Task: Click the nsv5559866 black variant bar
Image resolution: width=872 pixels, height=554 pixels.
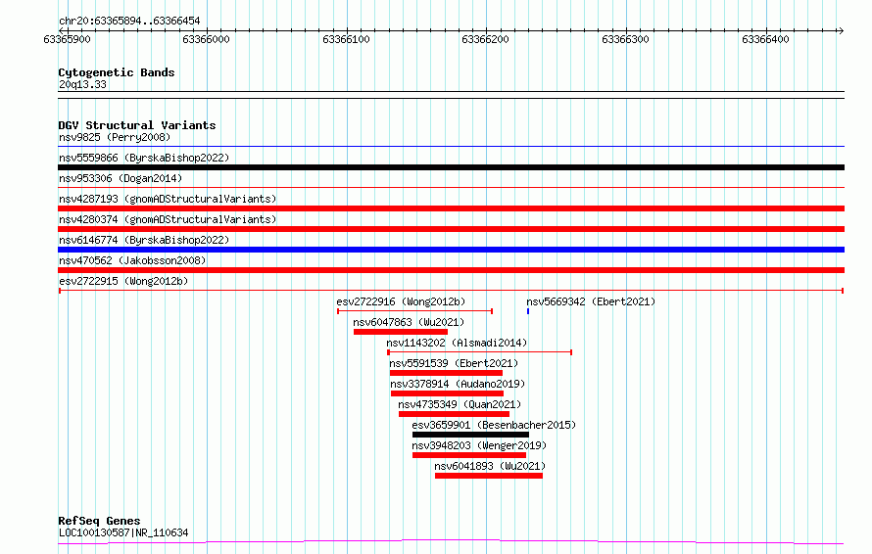Action: [451, 167]
